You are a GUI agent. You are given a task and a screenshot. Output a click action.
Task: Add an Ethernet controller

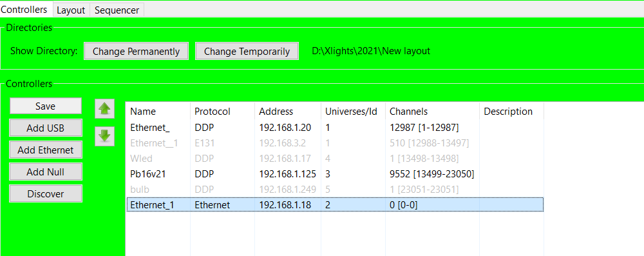click(46, 150)
